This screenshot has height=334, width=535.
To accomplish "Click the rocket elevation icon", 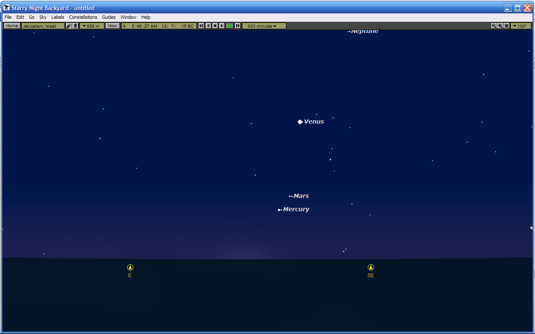I will pyautogui.click(x=76, y=26).
